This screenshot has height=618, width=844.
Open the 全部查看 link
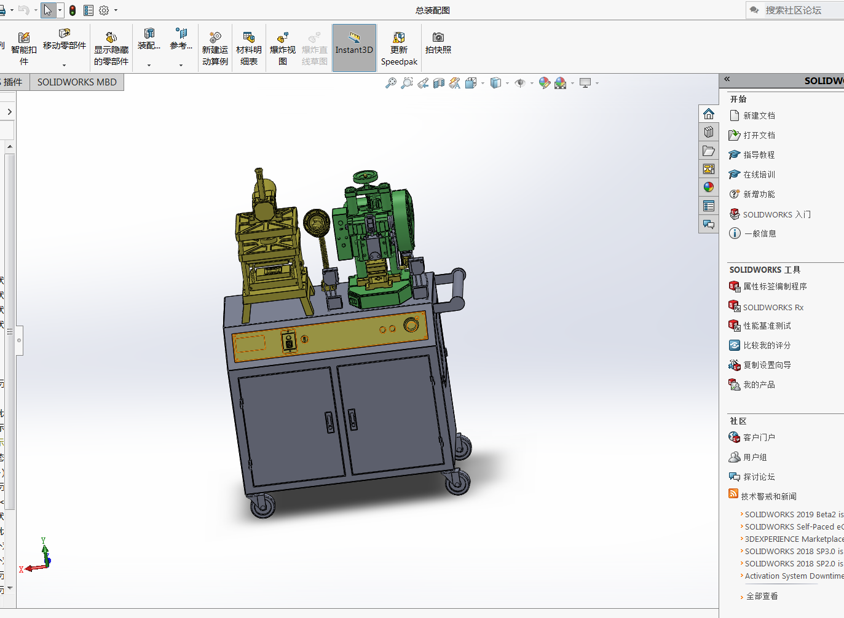(x=762, y=596)
